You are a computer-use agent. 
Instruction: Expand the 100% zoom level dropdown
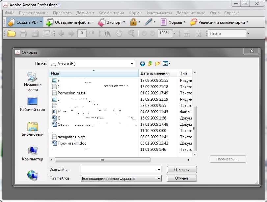(174, 33)
